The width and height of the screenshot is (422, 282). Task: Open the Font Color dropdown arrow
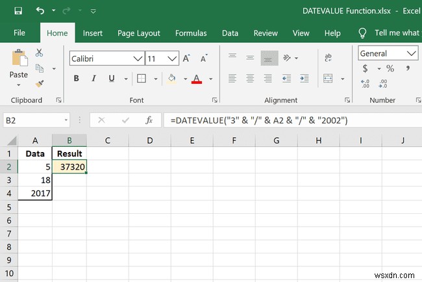click(x=211, y=79)
